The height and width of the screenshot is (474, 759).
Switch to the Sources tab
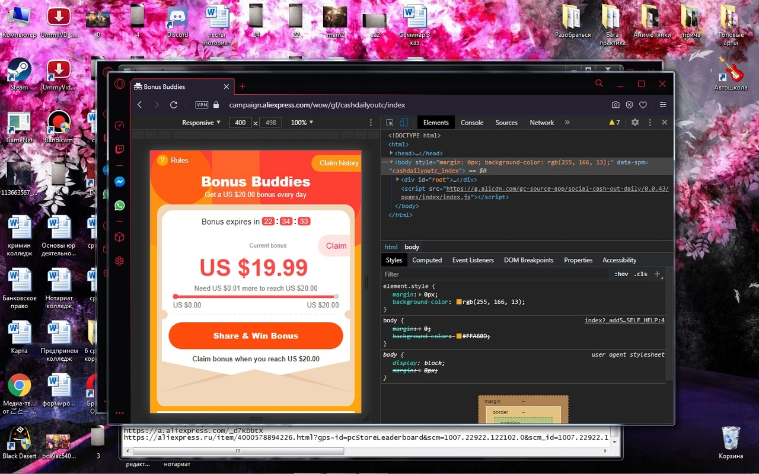(x=506, y=123)
